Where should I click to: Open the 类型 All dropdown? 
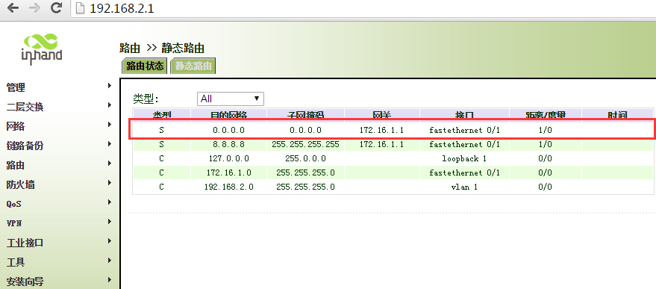[231, 99]
